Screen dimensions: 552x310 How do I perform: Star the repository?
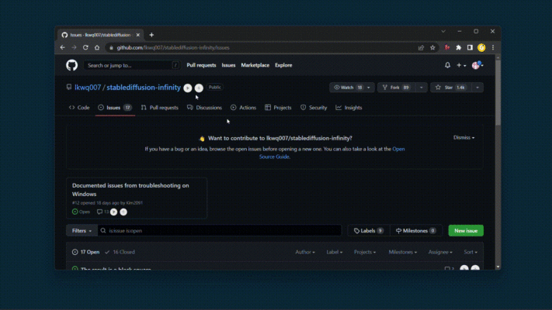pyautogui.click(x=451, y=88)
